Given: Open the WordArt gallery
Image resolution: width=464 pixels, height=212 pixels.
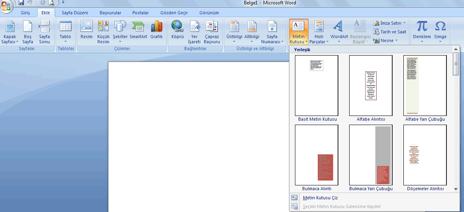Looking at the screenshot, I should click(x=339, y=31).
